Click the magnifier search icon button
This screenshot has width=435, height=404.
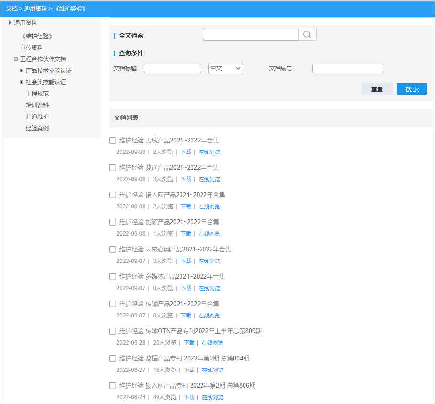point(307,34)
